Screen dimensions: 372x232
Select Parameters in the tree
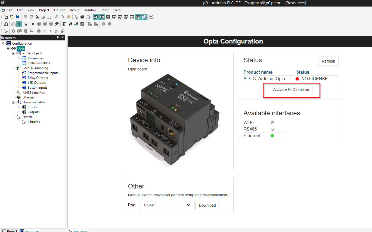pos(35,58)
